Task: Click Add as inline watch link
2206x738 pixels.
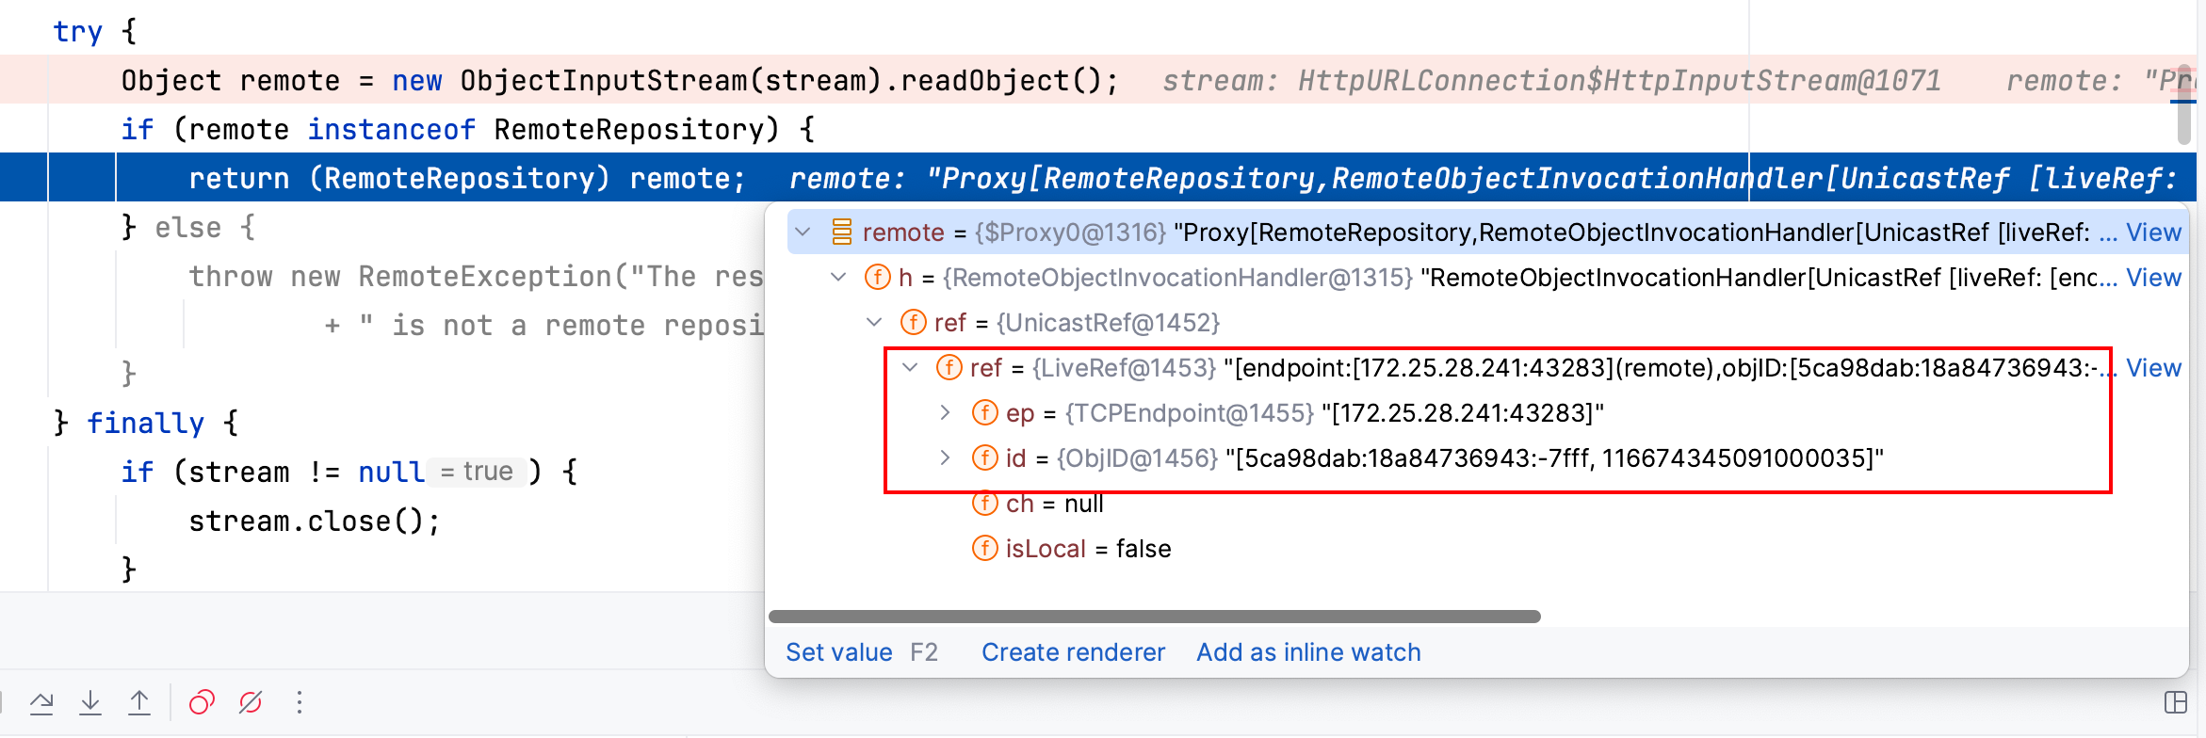Action: click(1308, 652)
